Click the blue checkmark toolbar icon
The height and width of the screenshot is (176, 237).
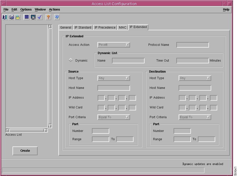tap(40, 17)
